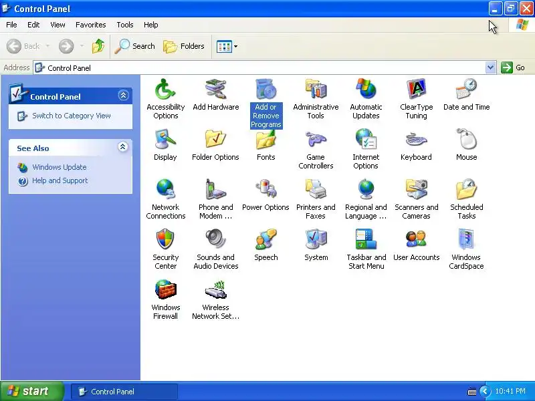The image size is (535, 401).
Task: Open the Display applet
Action: click(x=165, y=145)
